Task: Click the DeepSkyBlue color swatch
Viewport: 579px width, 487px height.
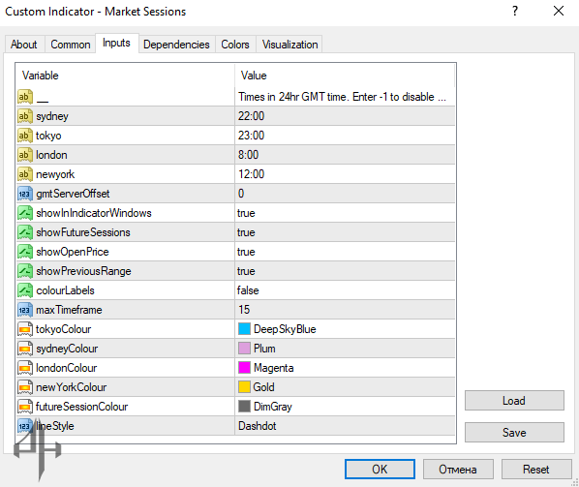Action: pyautogui.click(x=244, y=329)
